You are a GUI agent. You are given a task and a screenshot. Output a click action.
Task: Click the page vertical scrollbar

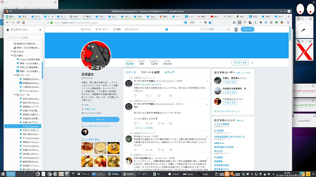[290, 34]
